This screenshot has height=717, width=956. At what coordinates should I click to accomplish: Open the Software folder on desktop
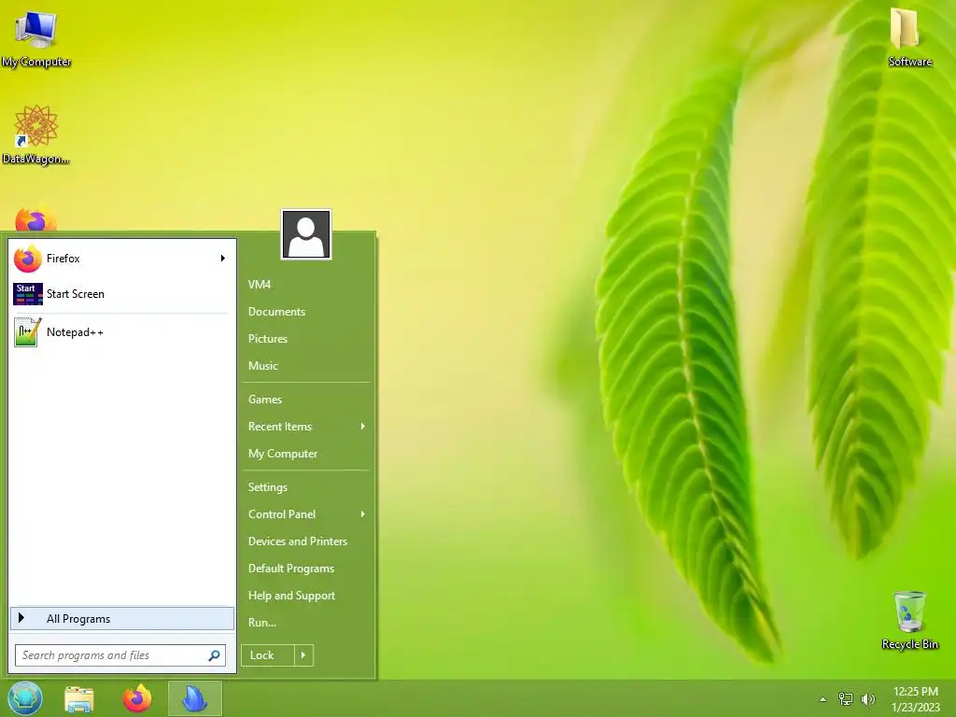909,36
